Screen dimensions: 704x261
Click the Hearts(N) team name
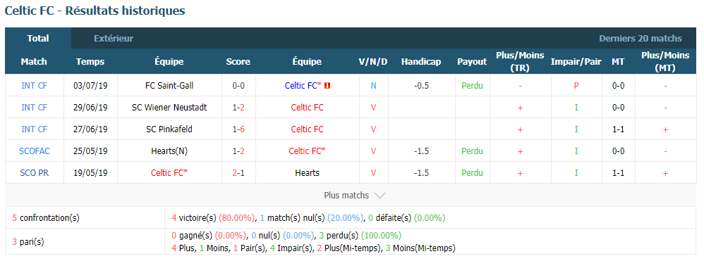170,151
